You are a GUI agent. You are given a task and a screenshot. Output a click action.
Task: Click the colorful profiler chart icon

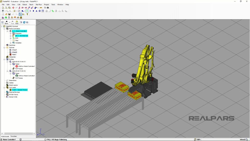[23, 14]
